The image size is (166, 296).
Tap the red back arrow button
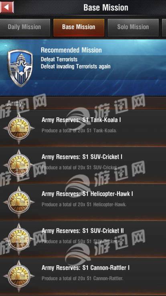(x=7, y=7)
